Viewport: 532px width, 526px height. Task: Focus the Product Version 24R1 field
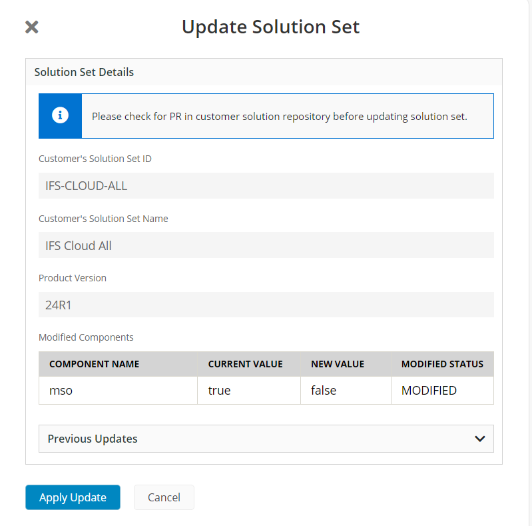click(x=266, y=305)
